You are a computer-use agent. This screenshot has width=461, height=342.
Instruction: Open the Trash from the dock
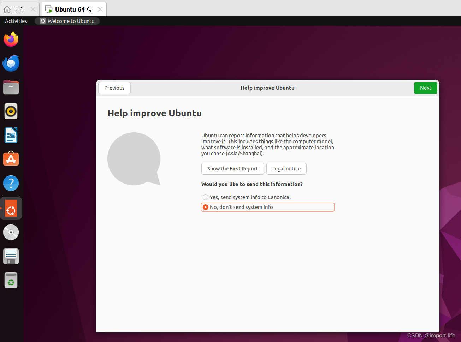11,280
